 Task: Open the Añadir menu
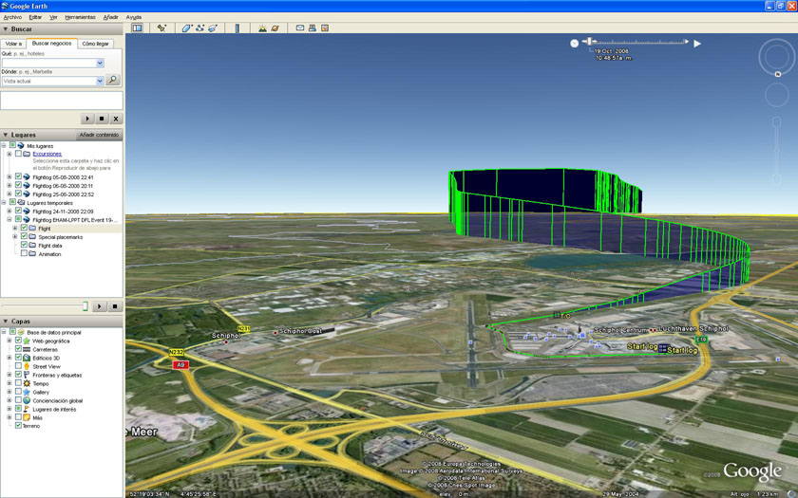coord(110,17)
